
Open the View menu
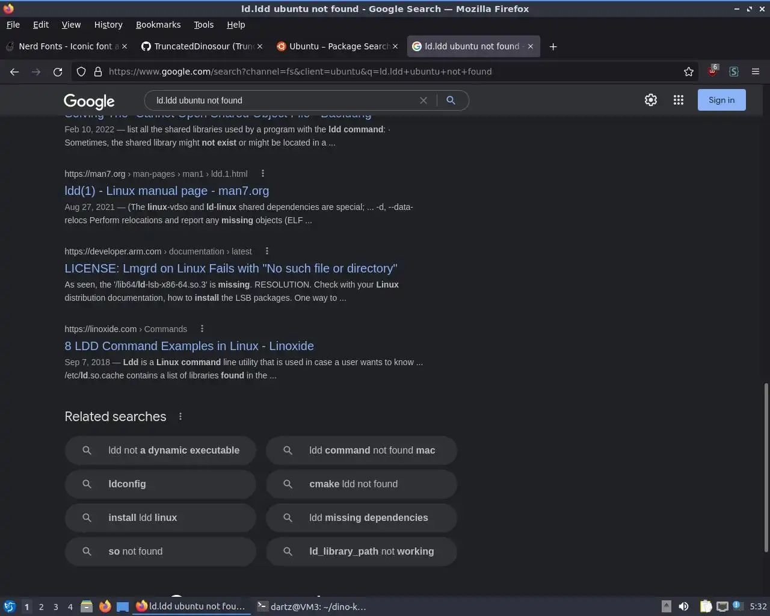(71, 25)
